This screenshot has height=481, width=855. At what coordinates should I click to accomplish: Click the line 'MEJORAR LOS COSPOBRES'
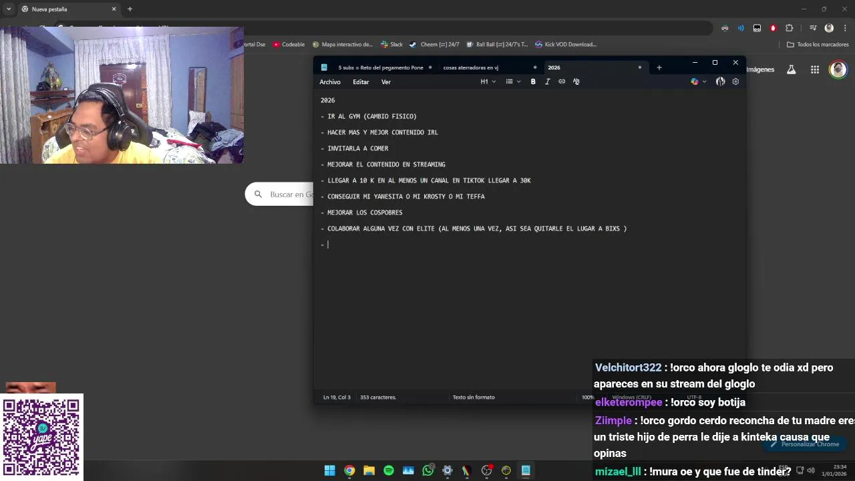pos(365,212)
